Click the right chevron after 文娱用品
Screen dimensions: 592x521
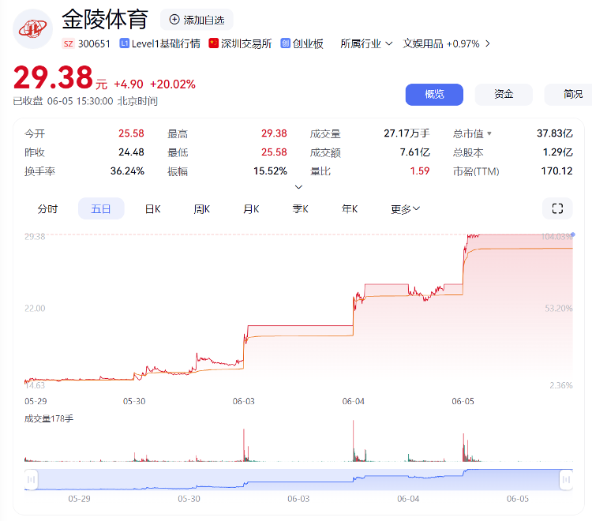[488, 43]
